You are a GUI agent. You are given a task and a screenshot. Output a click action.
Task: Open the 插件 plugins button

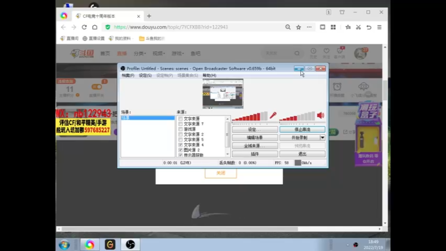tap(255, 154)
